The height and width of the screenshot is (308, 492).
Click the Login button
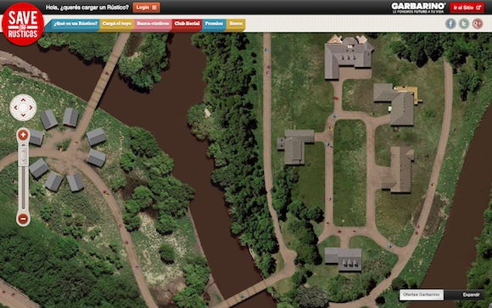pyautogui.click(x=146, y=8)
